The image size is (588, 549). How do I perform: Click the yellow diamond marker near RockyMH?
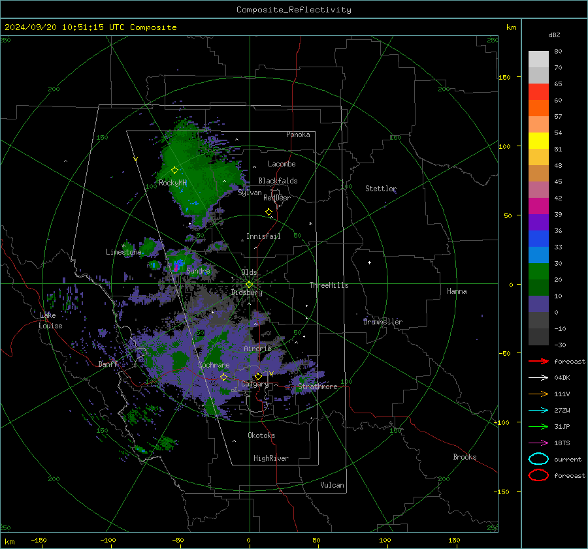174,170
